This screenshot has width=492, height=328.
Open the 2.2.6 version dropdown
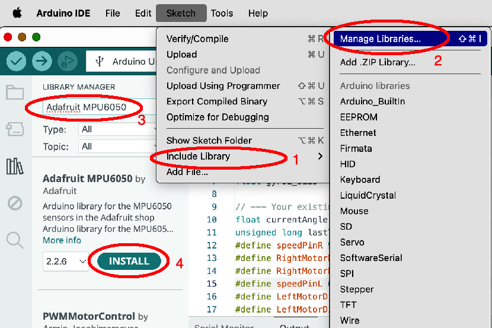coord(66,261)
